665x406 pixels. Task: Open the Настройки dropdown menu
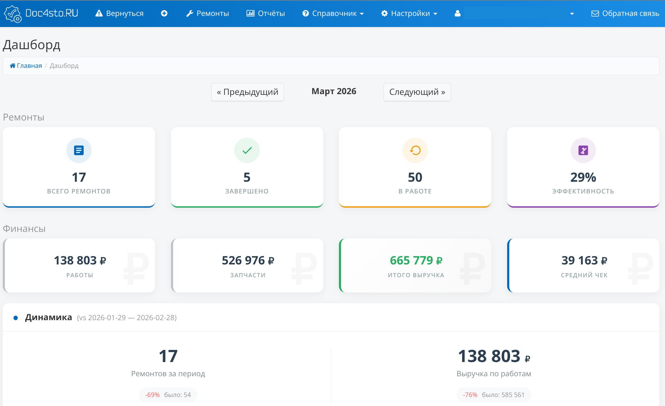409,13
